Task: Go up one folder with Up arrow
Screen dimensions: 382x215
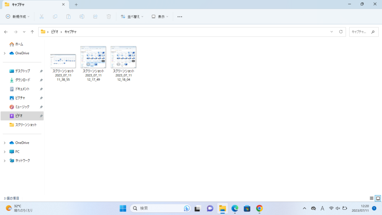Action: point(32,32)
